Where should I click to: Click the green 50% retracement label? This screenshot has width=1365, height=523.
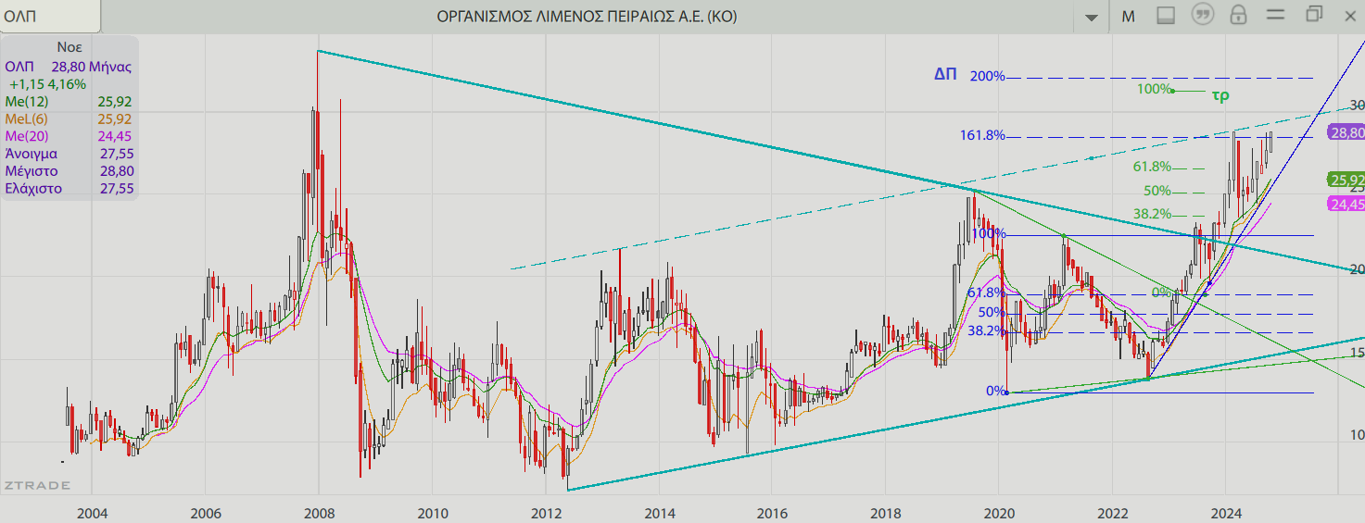1157,191
